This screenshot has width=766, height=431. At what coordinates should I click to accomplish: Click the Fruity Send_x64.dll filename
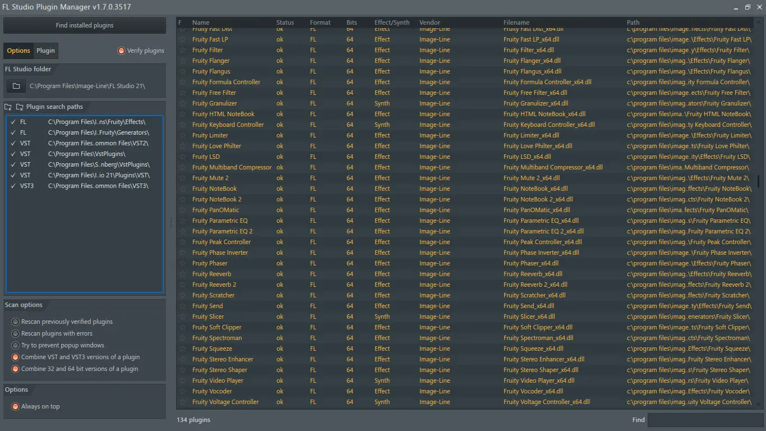(x=529, y=306)
